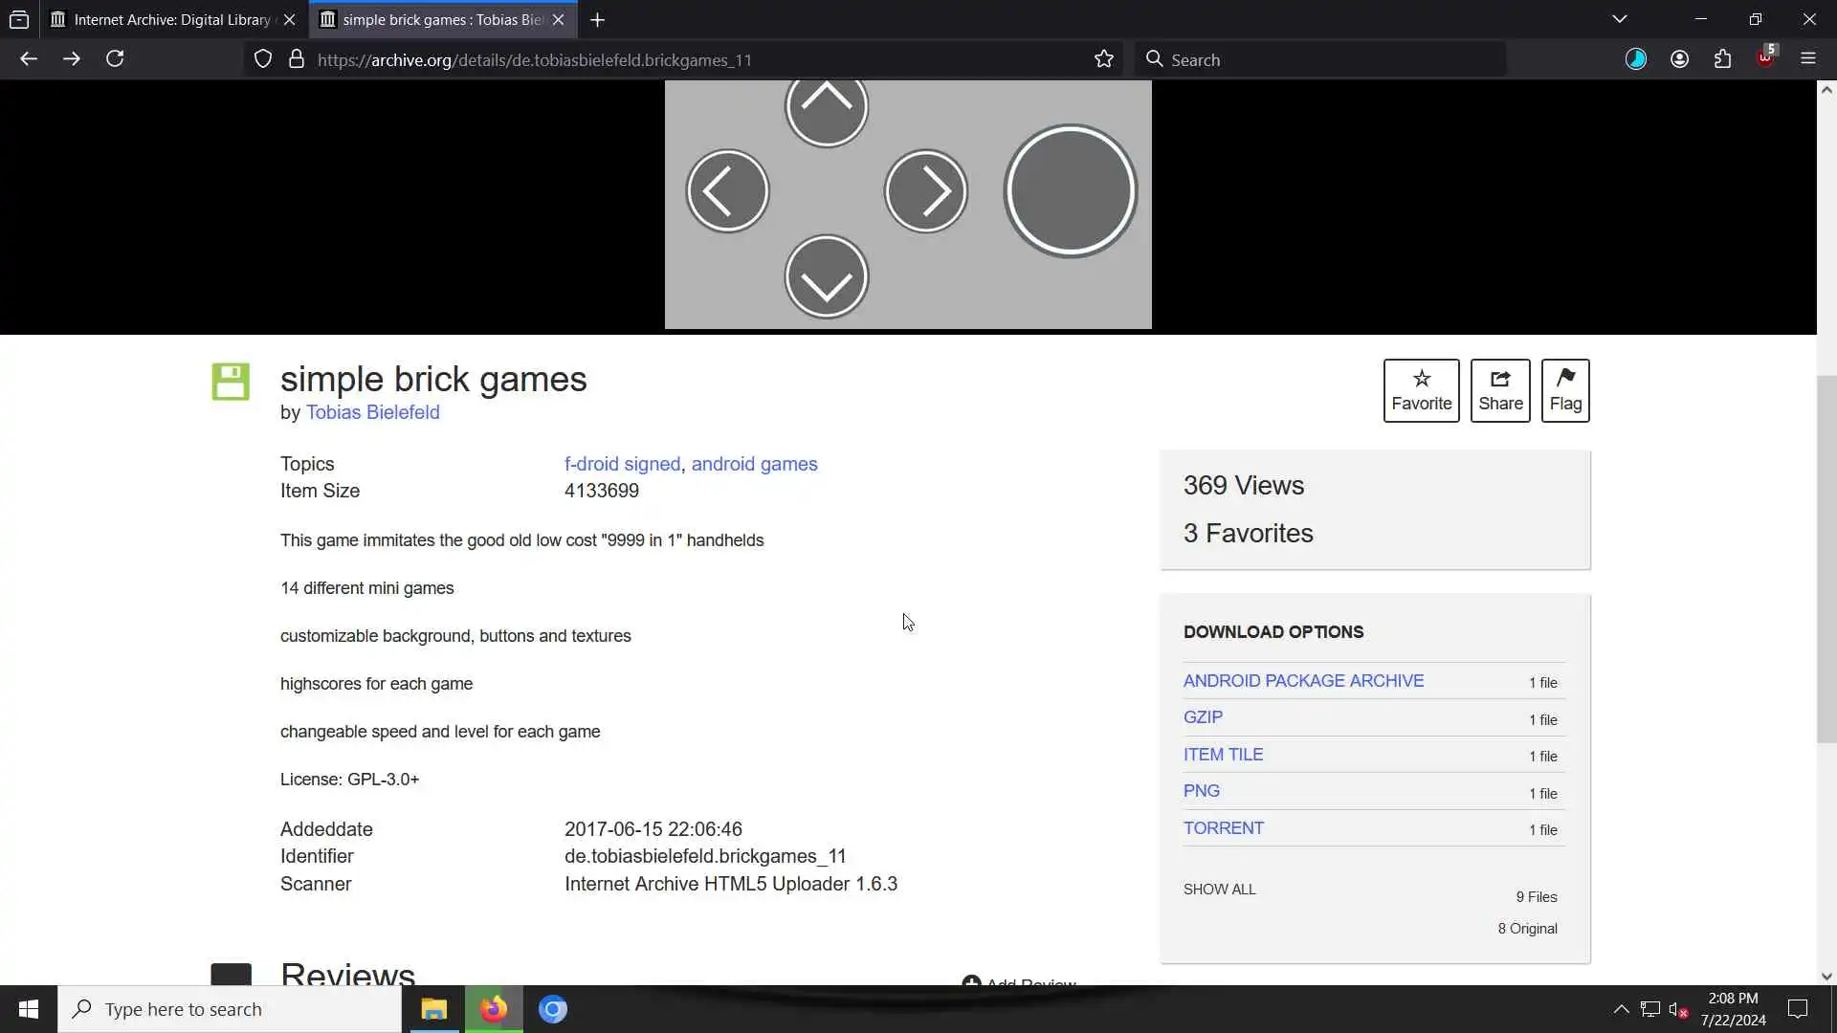Download the ANDROID PACKAGE ARCHIVE file
1837x1033 pixels.
pyautogui.click(x=1303, y=681)
